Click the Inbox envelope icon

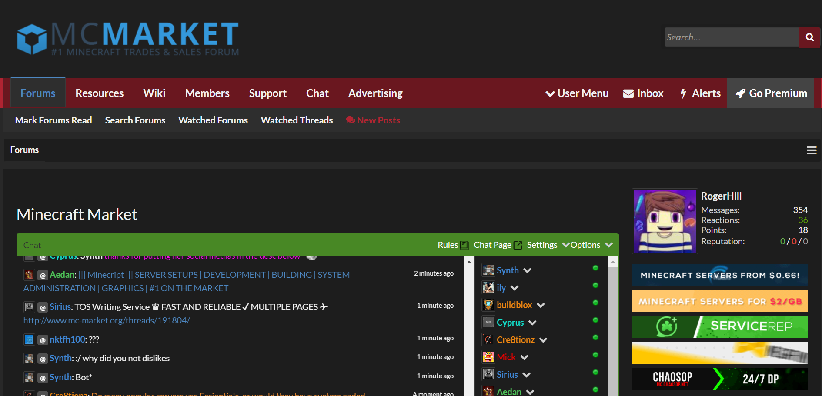[628, 93]
